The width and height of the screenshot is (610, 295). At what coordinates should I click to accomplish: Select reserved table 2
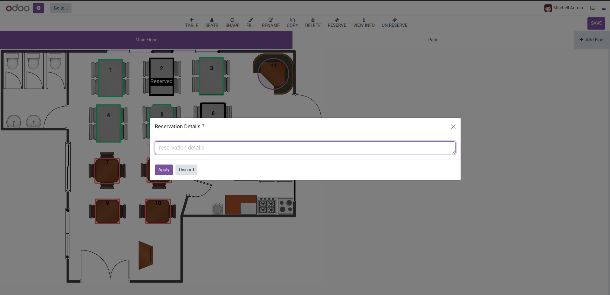(161, 76)
